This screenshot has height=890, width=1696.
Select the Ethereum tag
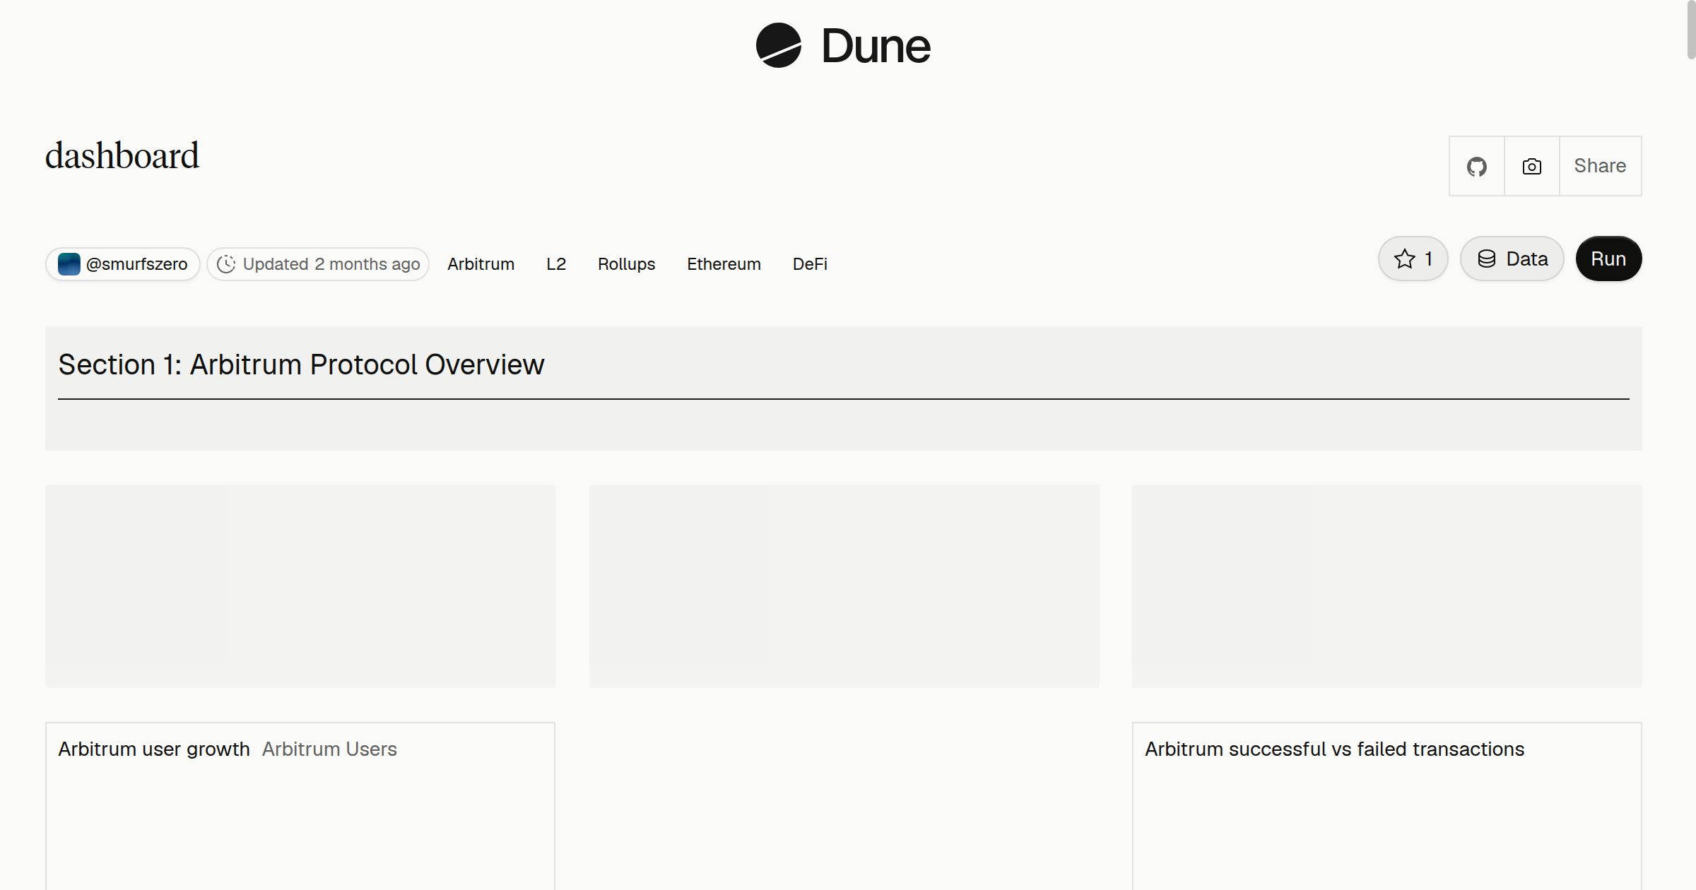tap(724, 264)
